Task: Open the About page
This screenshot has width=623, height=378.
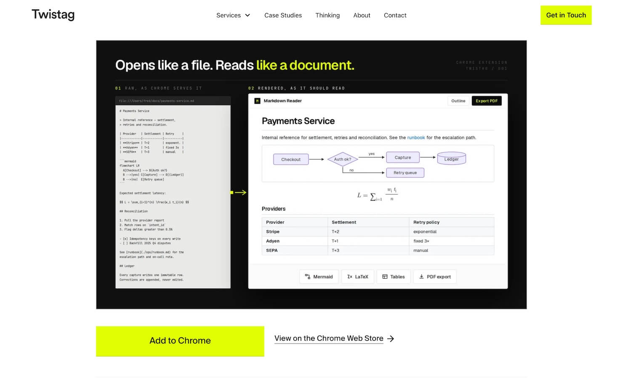Action: pyautogui.click(x=362, y=15)
